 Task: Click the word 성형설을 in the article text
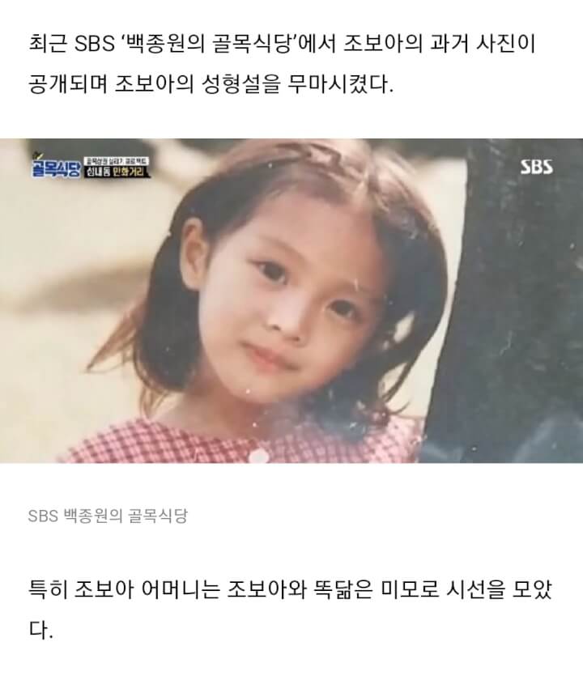point(241,84)
